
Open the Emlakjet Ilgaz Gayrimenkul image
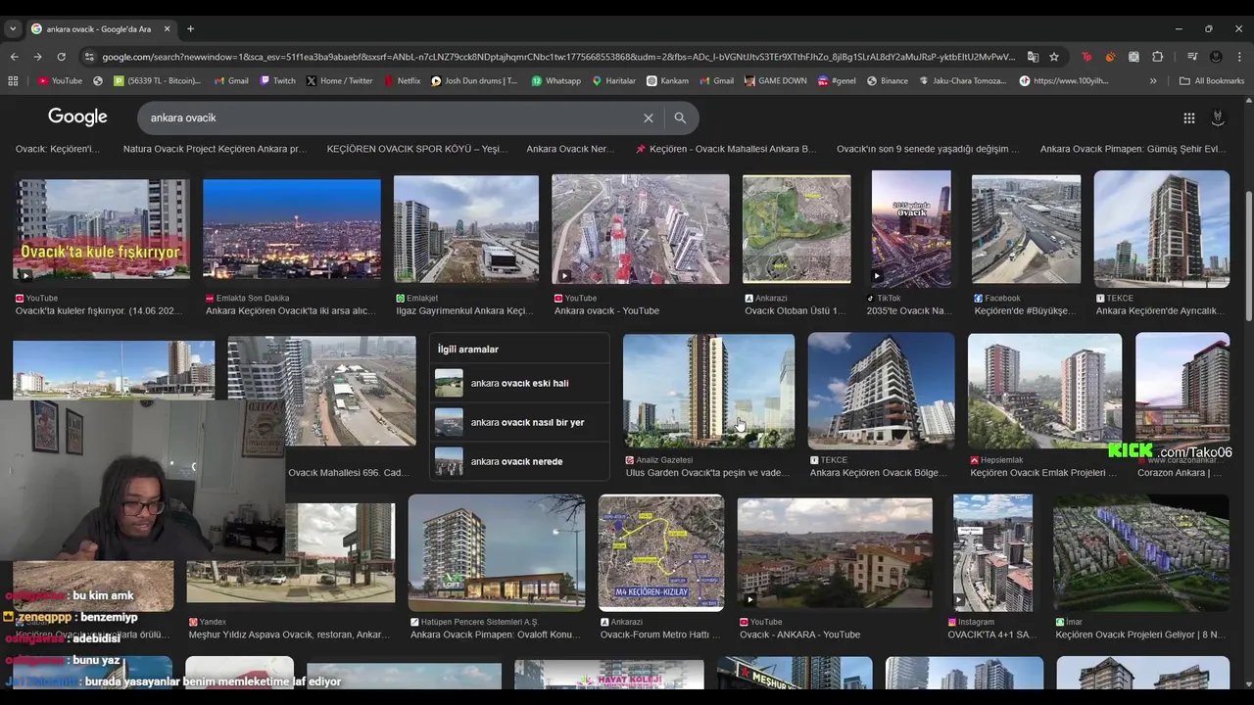(x=466, y=229)
